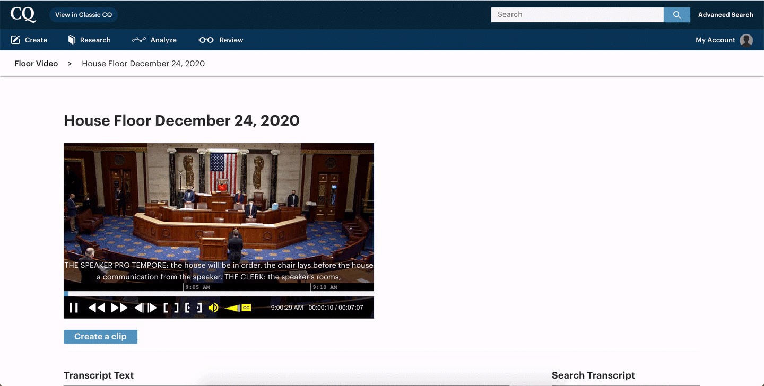Focus the Search input field
This screenshot has height=386, width=764.
577,15
